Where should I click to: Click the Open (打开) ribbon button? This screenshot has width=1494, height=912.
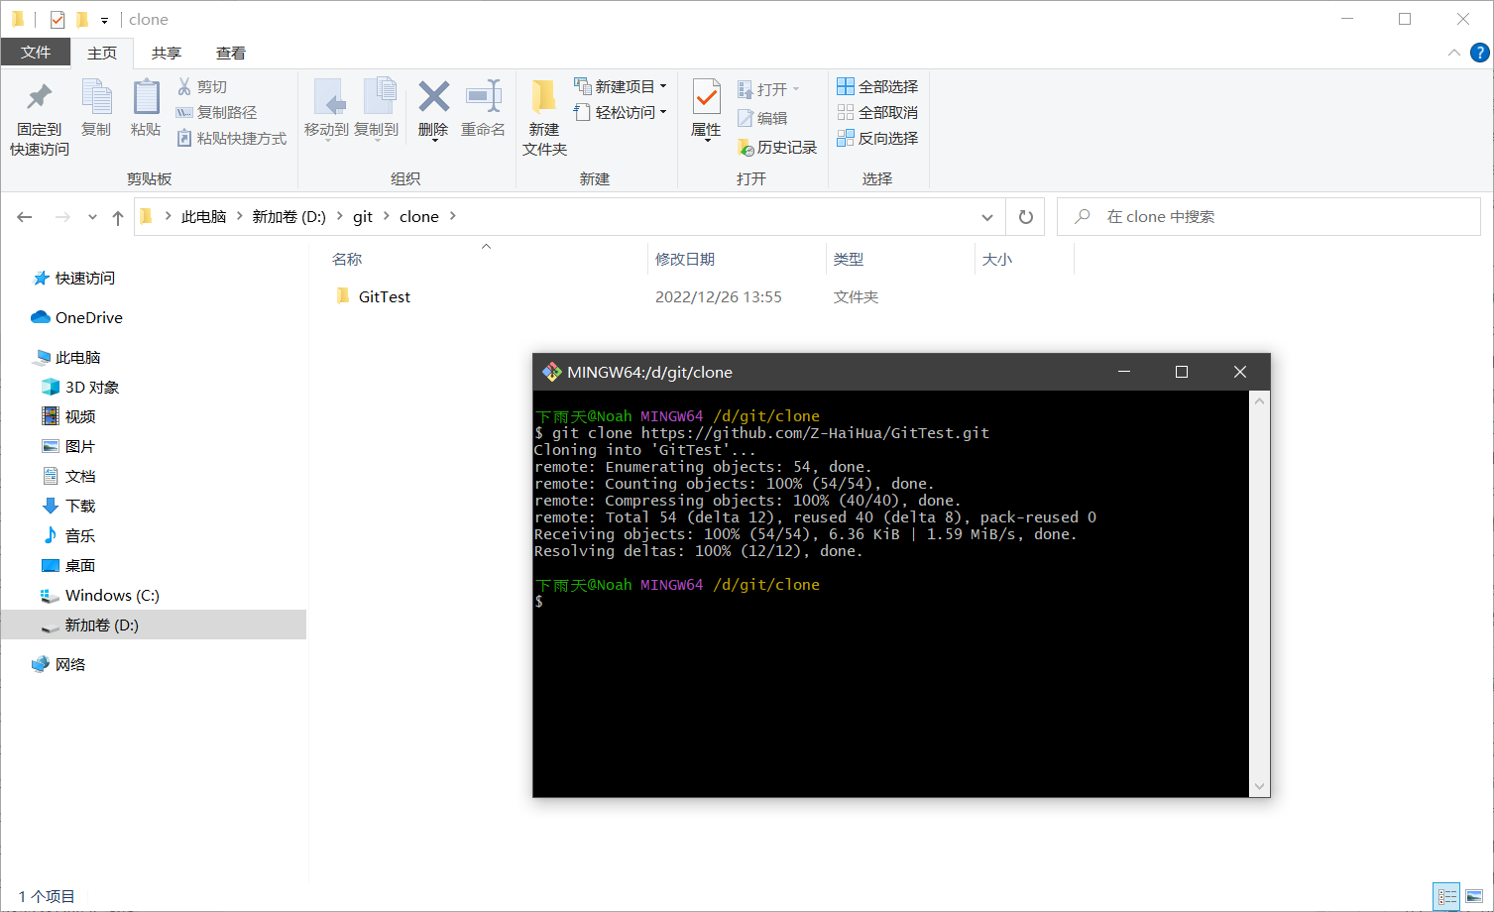pyautogui.click(x=768, y=90)
